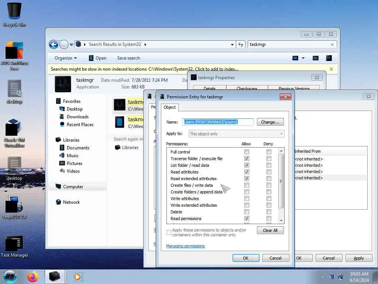
Task: Select the second taskmgr result icon
Action: point(120,122)
